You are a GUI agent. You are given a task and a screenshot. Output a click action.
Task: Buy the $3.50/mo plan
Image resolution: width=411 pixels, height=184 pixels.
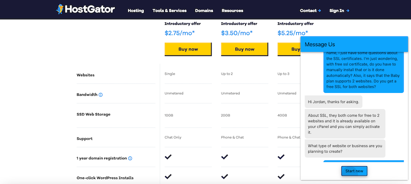coord(245,50)
